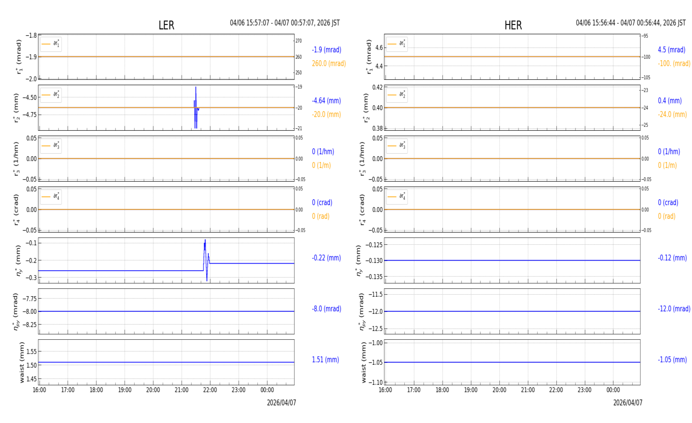This screenshot has height=423, width=692.
Task: Click the ∂r2* legend in the LER plot
Action: [51, 95]
